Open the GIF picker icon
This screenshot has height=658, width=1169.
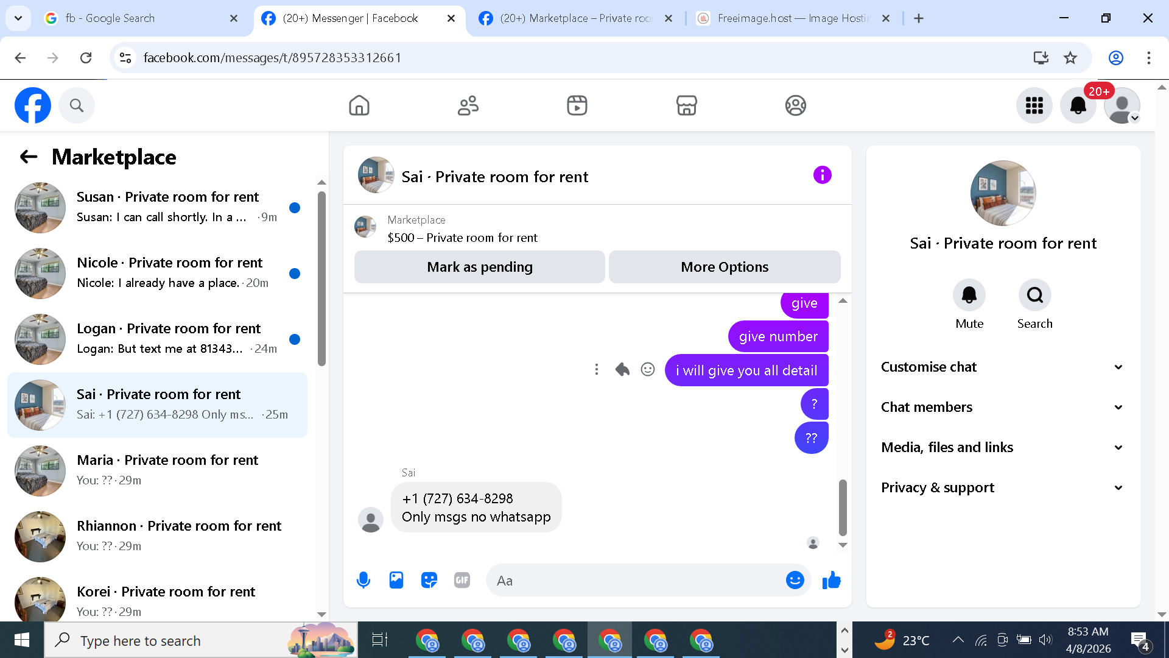point(462,580)
